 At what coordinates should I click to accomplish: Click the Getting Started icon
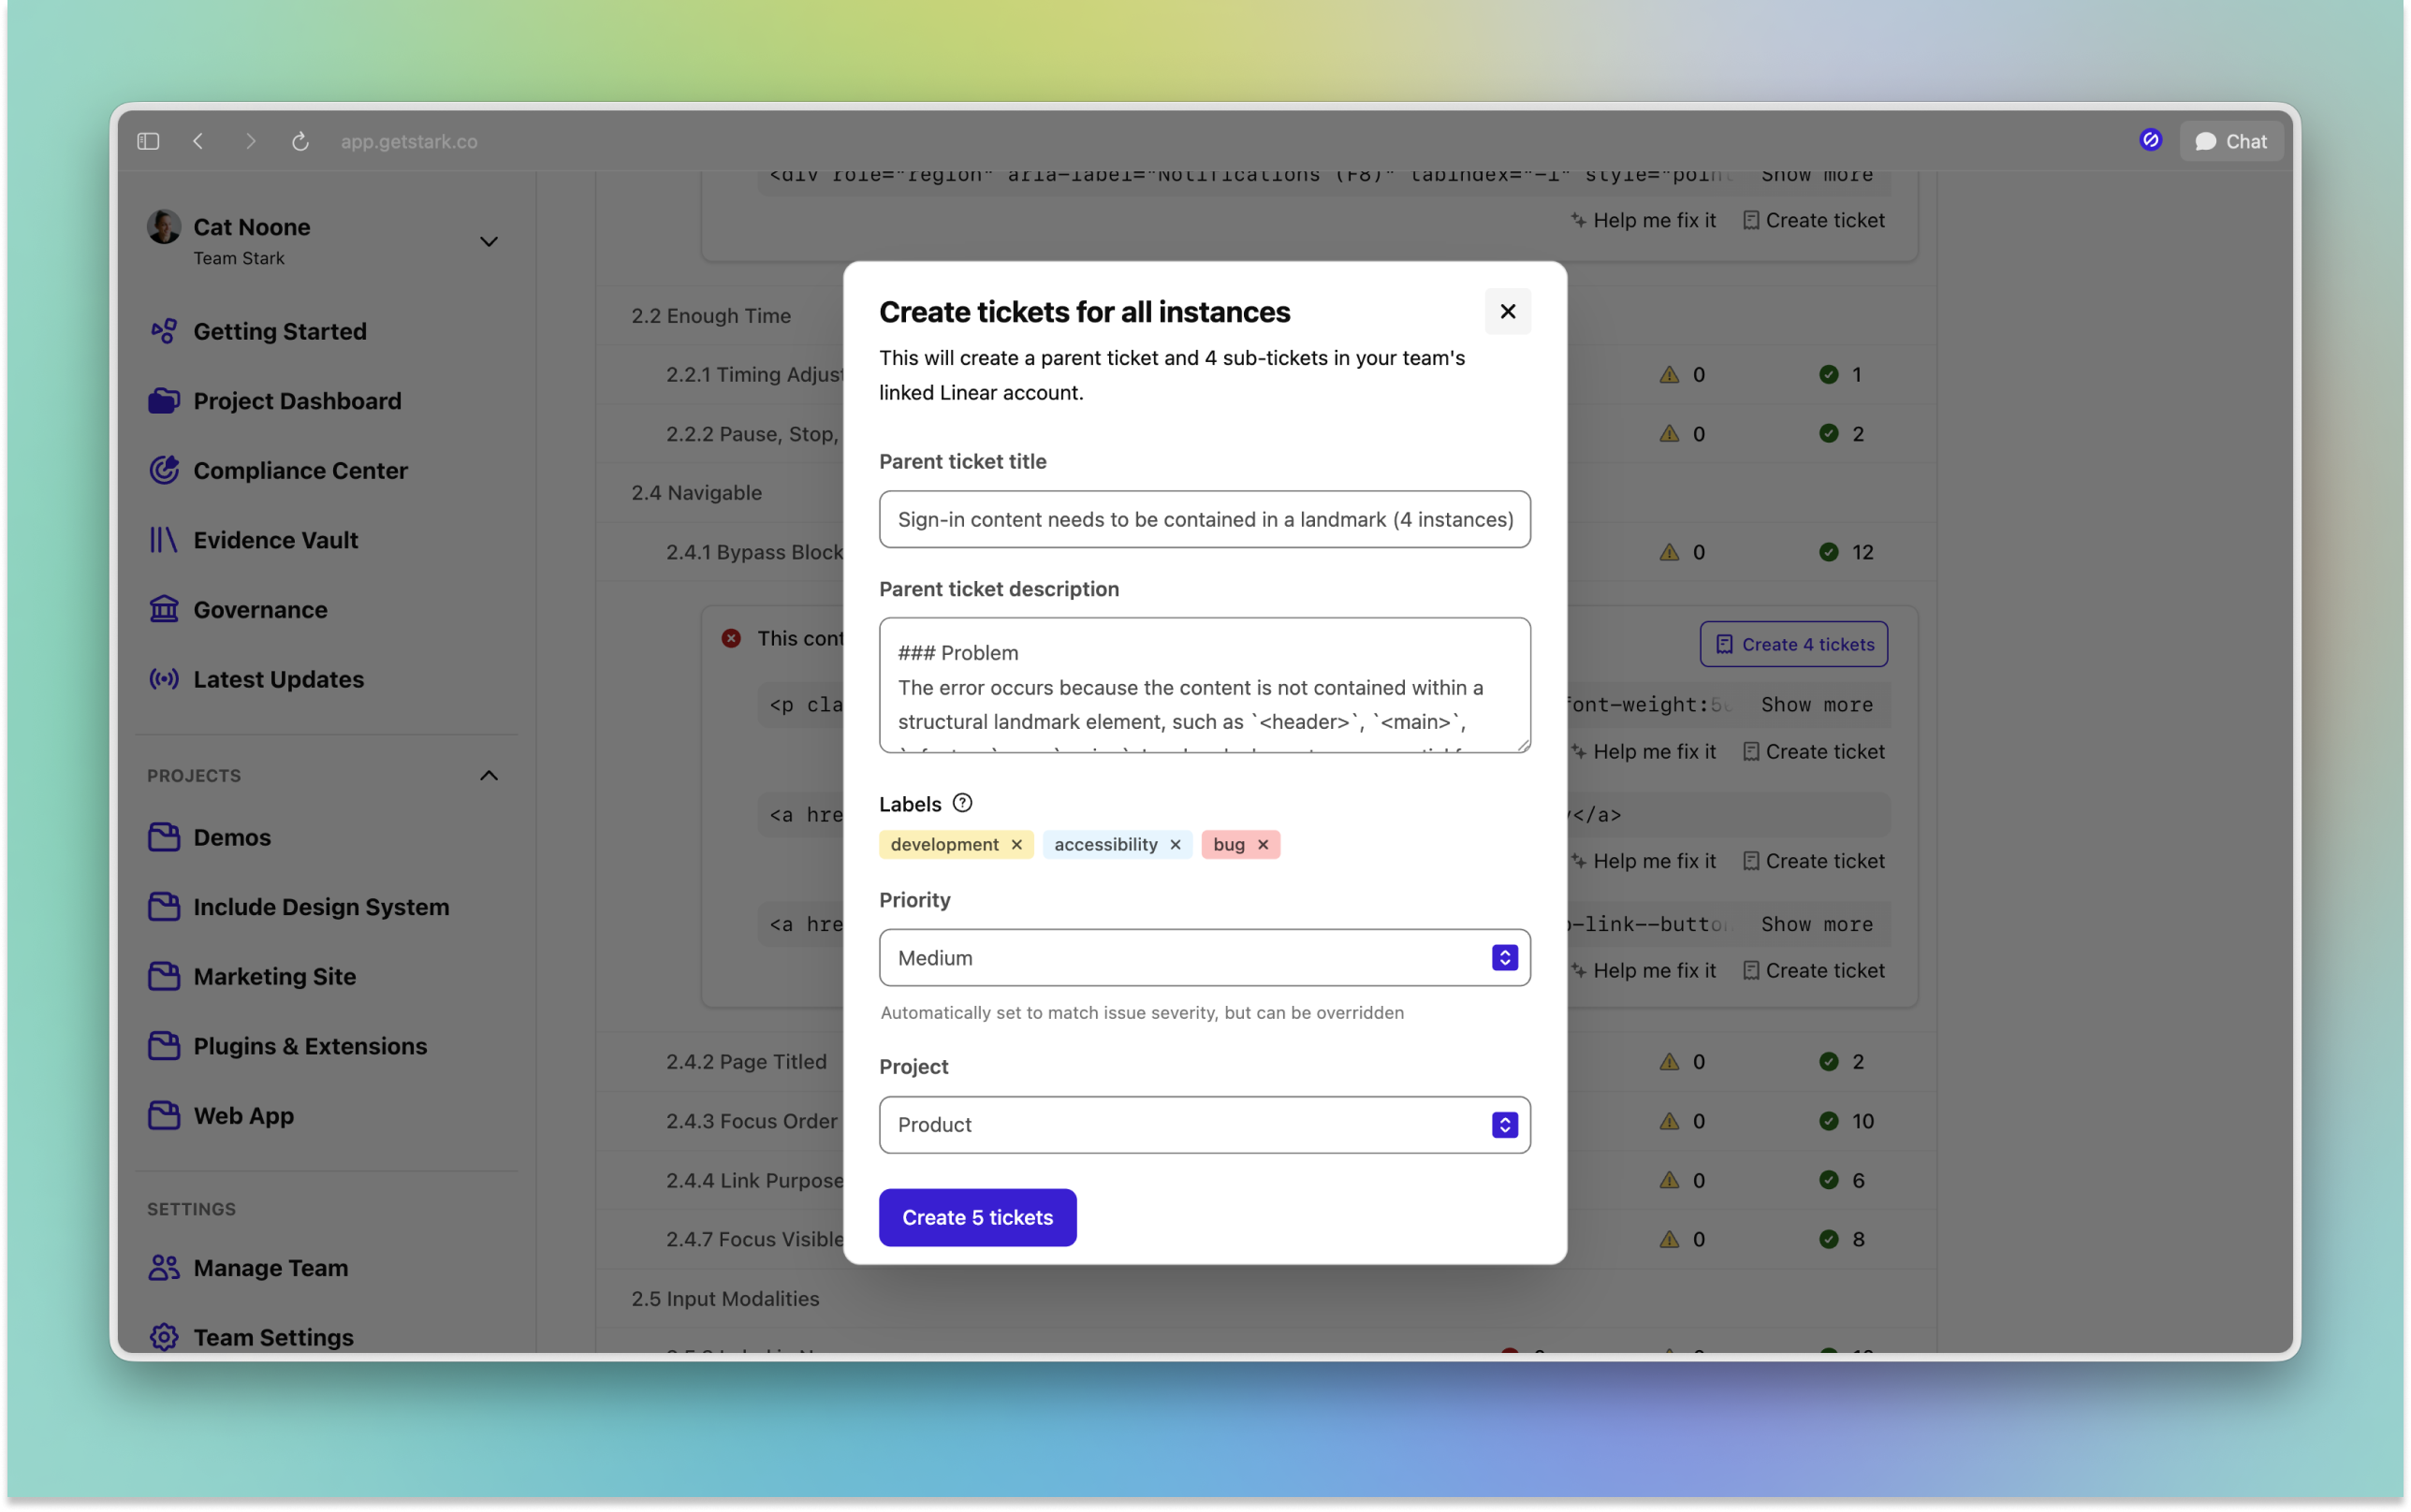pos(164,331)
